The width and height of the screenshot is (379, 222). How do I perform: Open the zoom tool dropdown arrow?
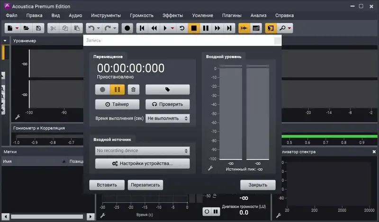coord(289,28)
